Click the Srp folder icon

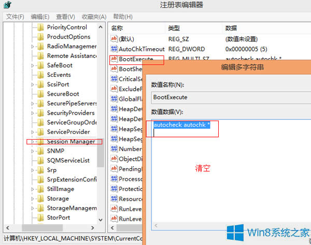[x=40, y=170]
